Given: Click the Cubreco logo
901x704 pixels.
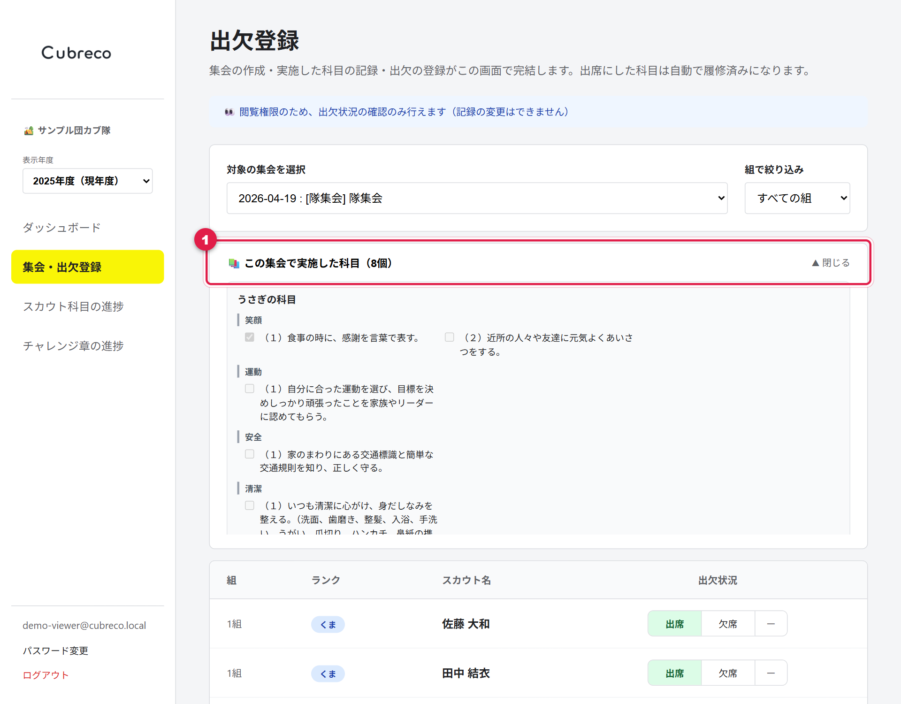Looking at the screenshot, I should point(76,53).
